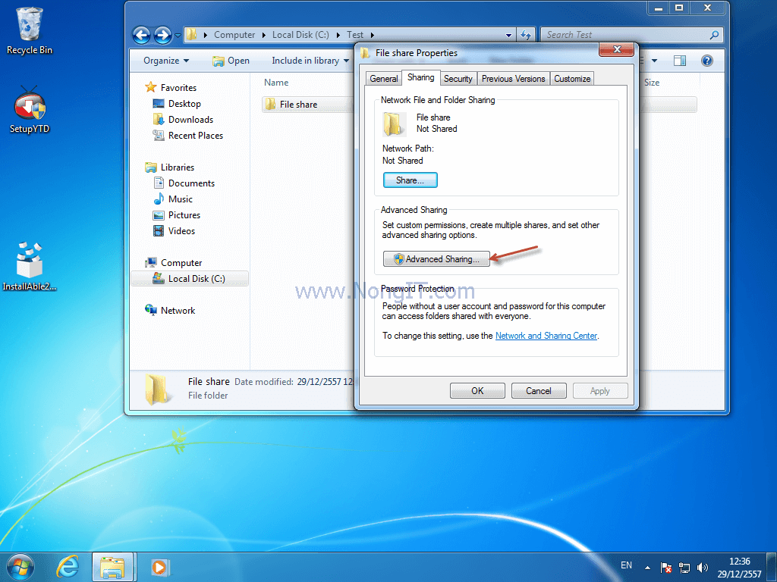Navigate back using the blue back arrow

point(142,35)
